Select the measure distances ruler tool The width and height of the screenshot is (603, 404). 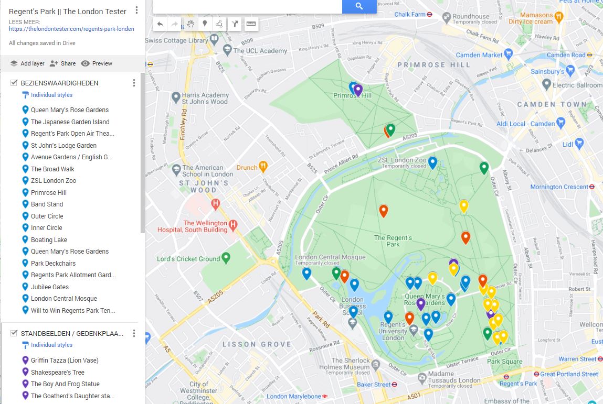pos(251,24)
